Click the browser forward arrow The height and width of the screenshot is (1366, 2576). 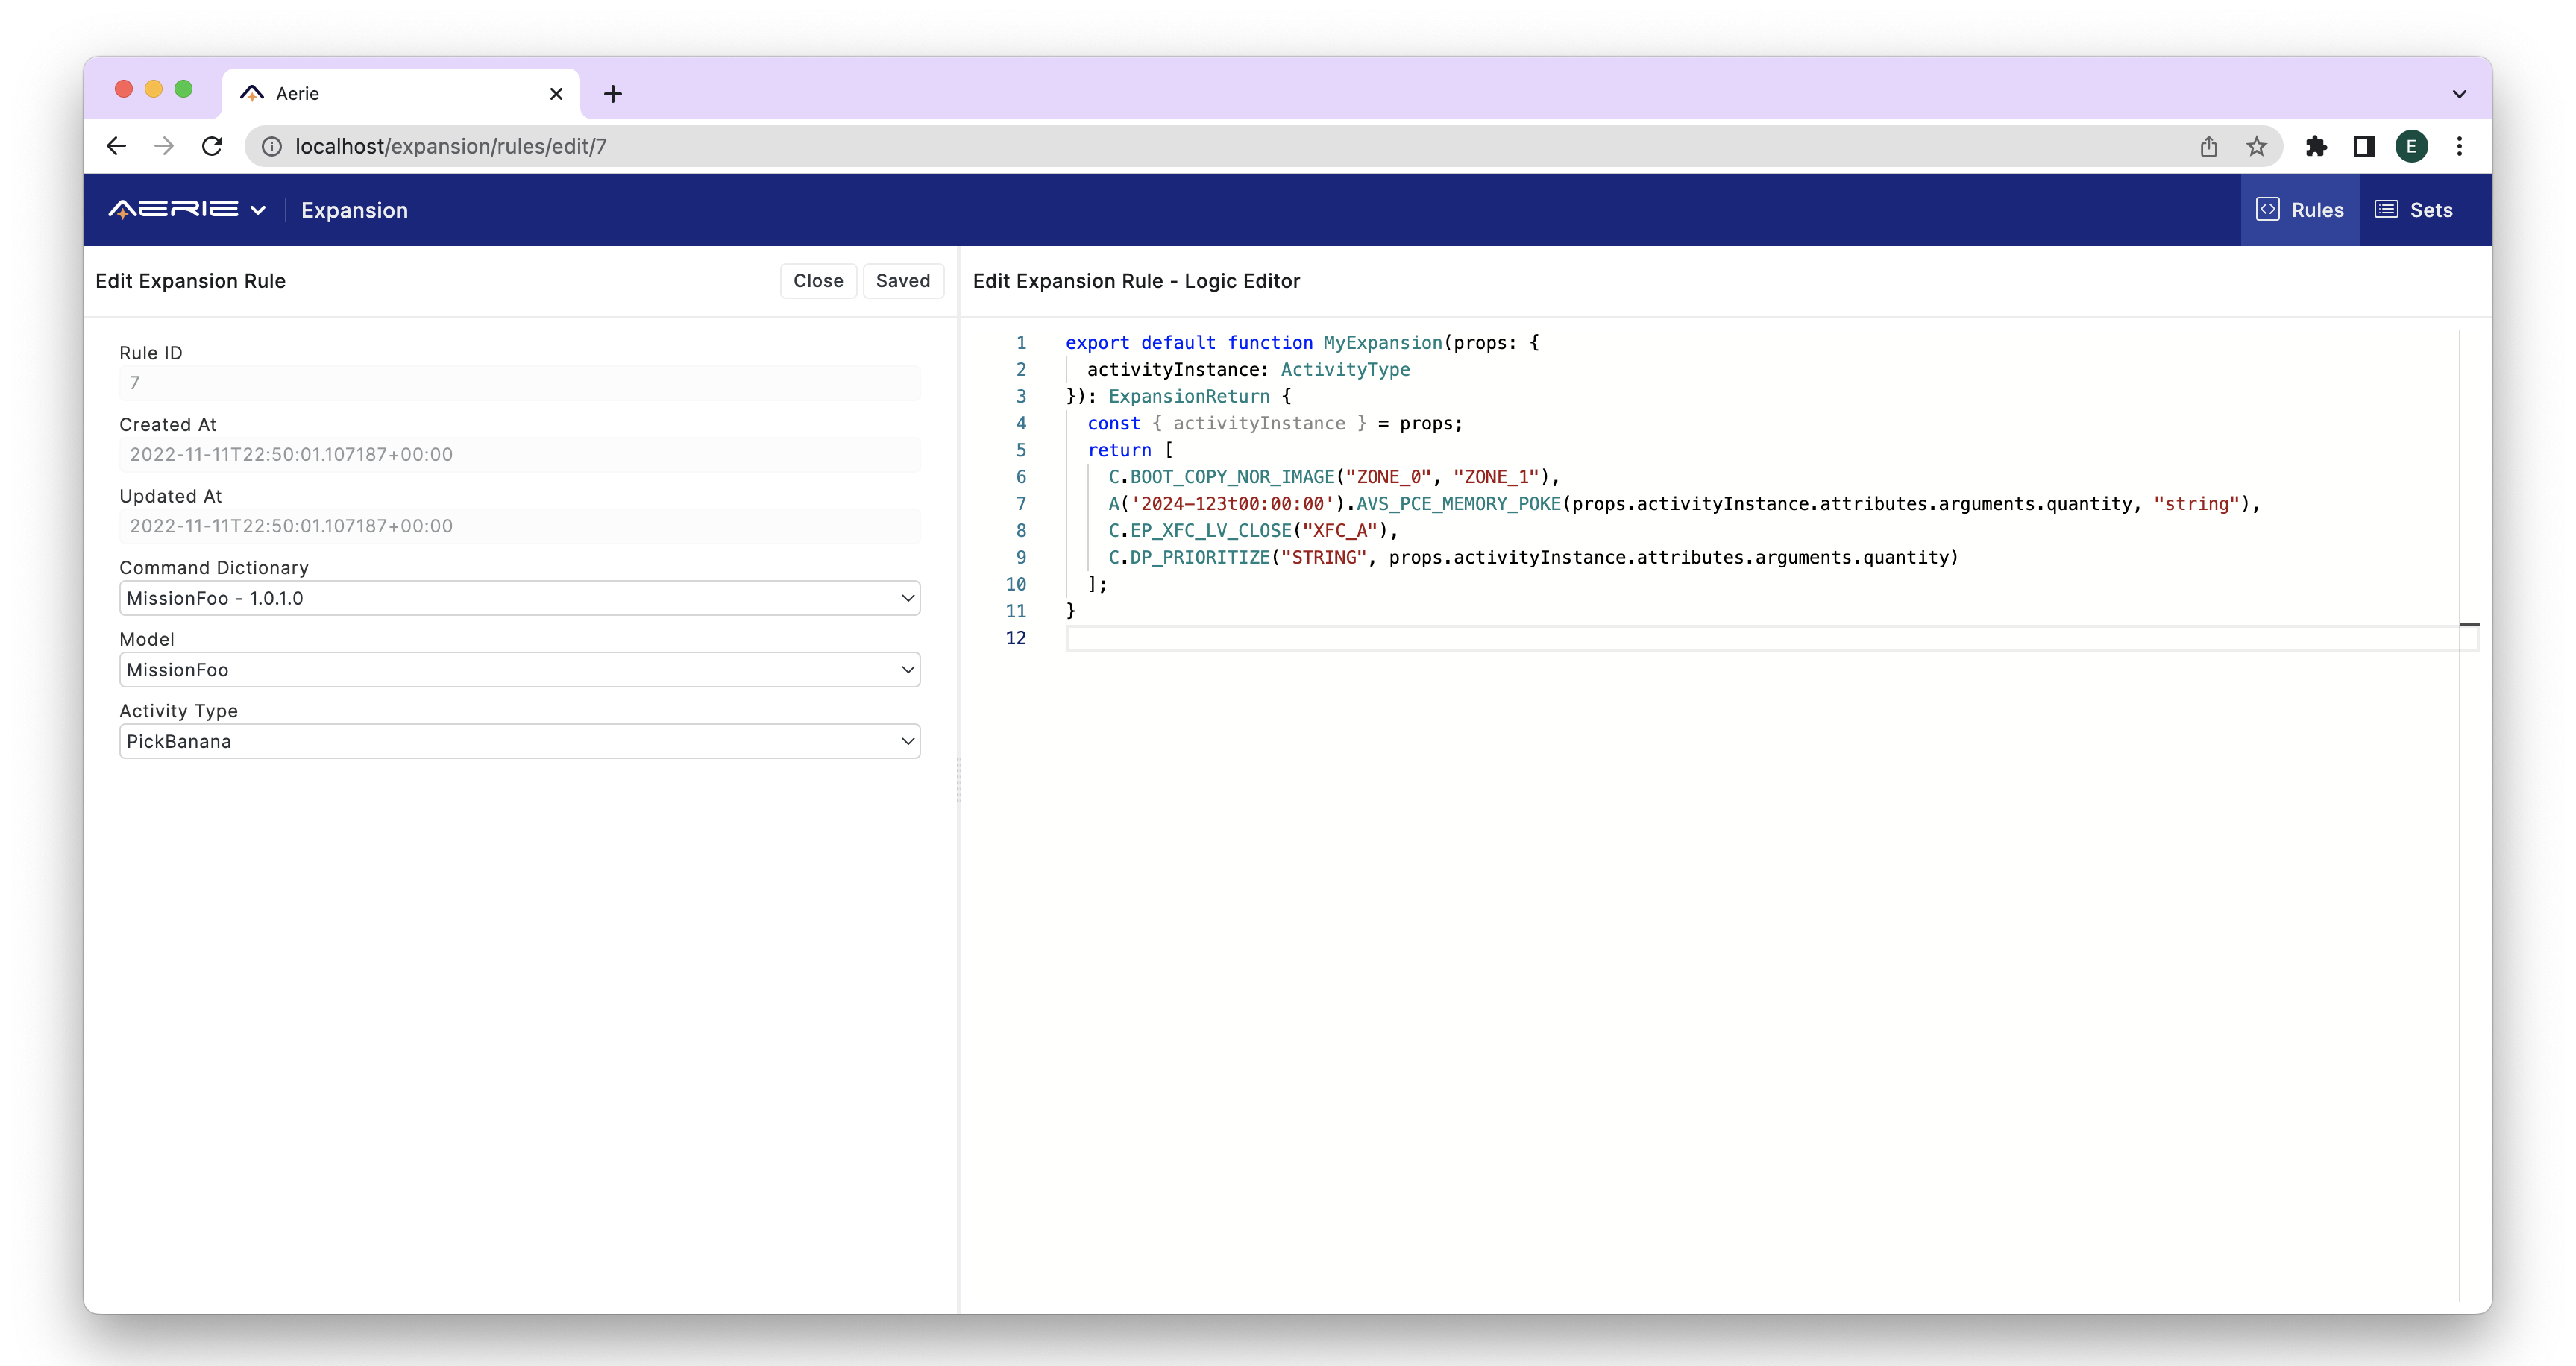click(164, 146)
